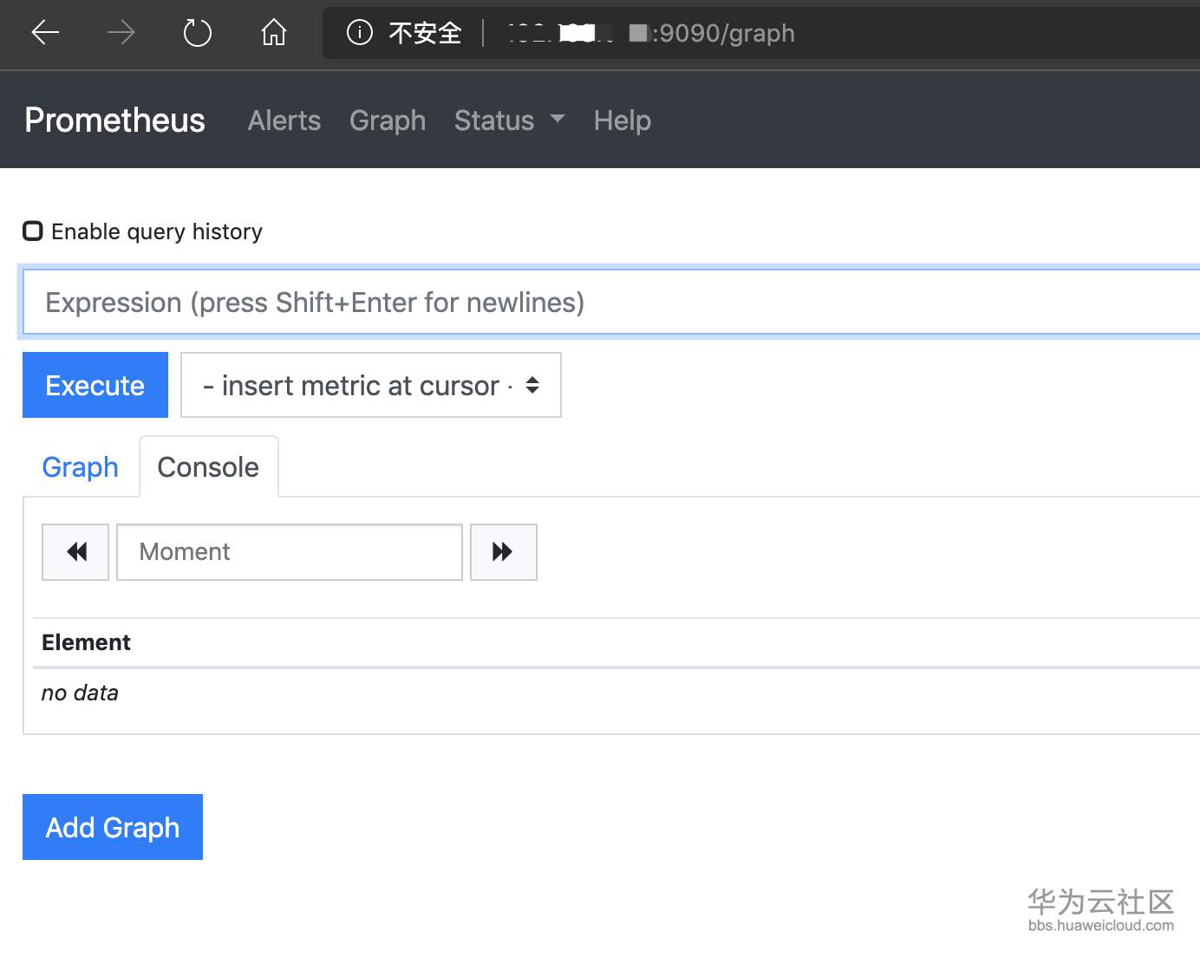Image resolution: width=1200 pixels, height=957 pixels.
Task: Reload the page with refresh icon
Action: 198,33
